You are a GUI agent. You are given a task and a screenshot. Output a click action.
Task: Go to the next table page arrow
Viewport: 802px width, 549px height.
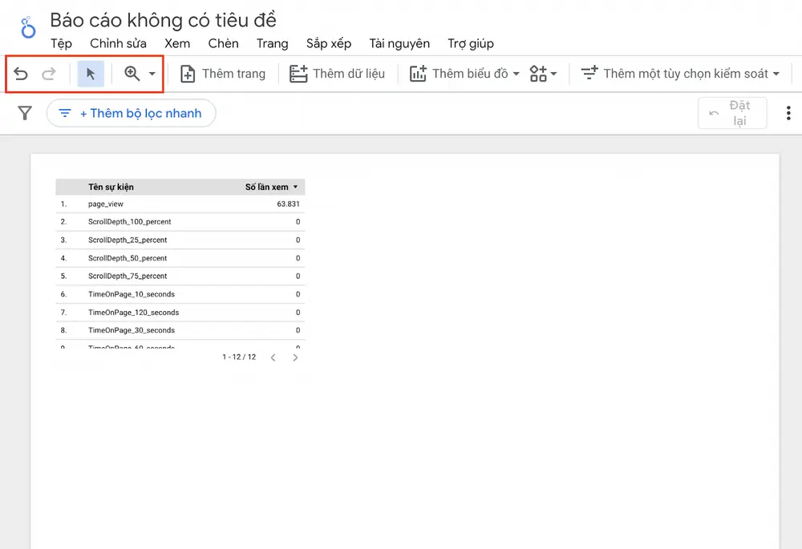295,357
